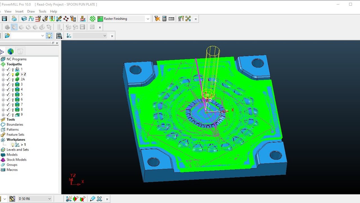
Task: Select the NC Programs tree item
Action: (x=17, y=59)
